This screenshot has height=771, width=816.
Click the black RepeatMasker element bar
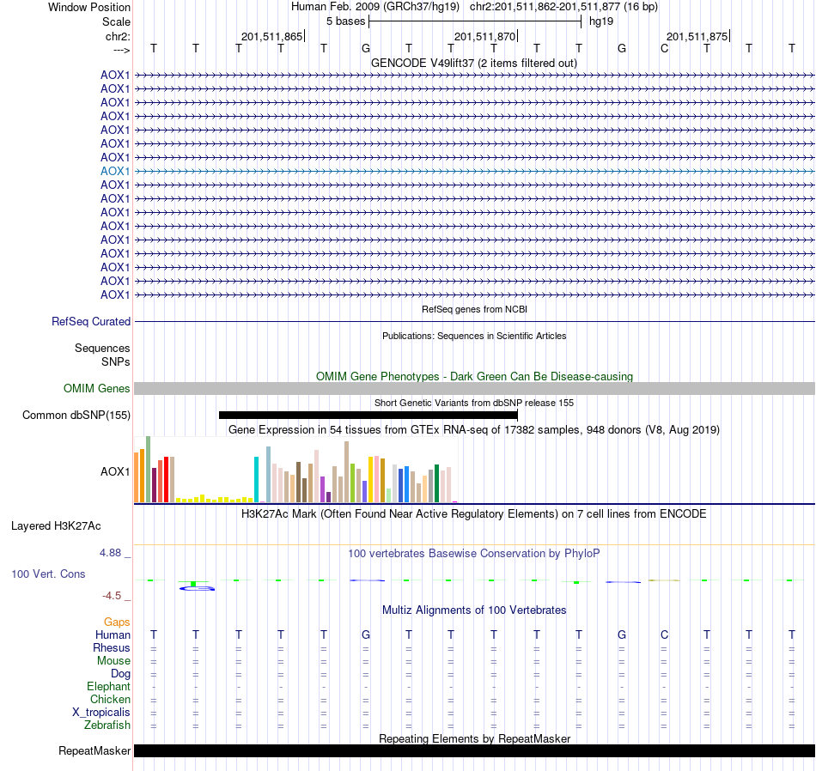click(475, 750)
